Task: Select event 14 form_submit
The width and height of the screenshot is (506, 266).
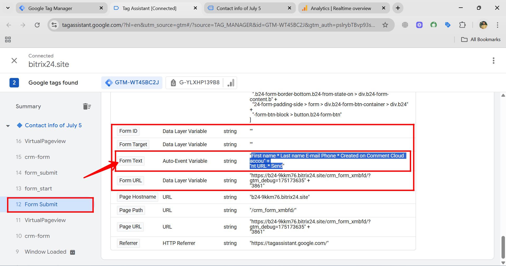Action: coord(41,173)
